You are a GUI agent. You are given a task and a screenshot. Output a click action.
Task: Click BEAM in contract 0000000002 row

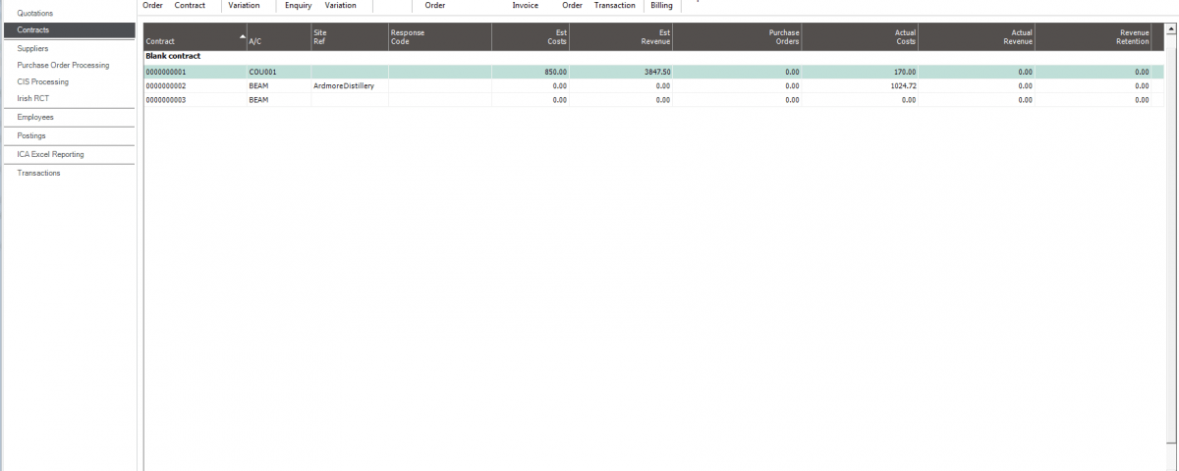click(259, 86)
